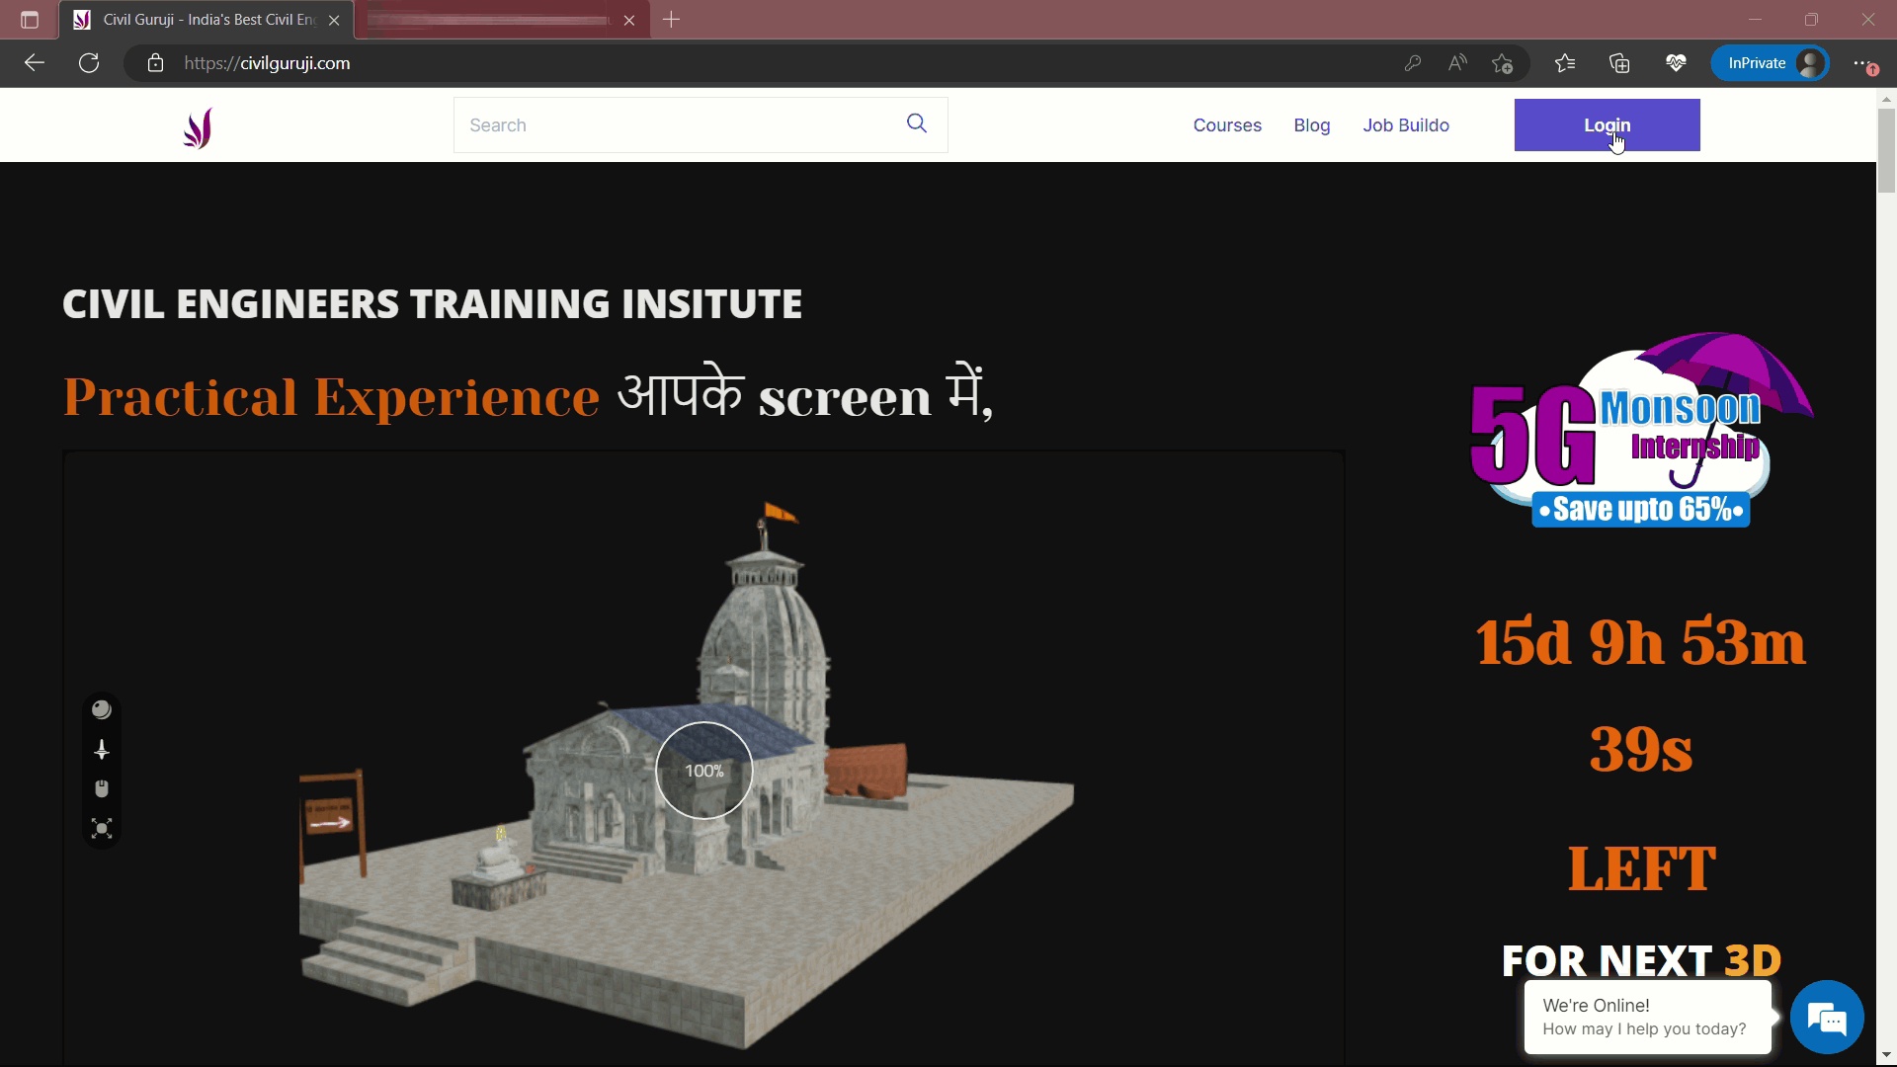Viewport: 1897px width, 1067px height.
Task: Click the 5G Monsoon Internship banner
Action: [1641, 430]
